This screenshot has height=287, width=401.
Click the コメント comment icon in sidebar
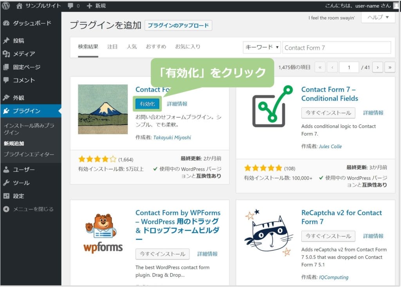6,80
